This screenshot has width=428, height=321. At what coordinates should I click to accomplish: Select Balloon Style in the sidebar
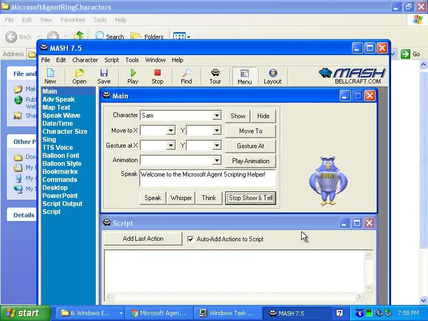(62, 164)
